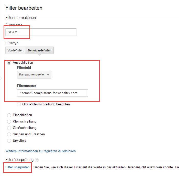Click into the Filtermuster regex input field
The width and height of the screenshot is (179, 176).
[52, 93]
